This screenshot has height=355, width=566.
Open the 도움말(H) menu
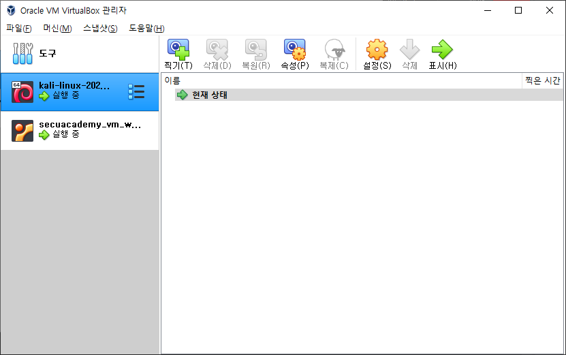146,28
